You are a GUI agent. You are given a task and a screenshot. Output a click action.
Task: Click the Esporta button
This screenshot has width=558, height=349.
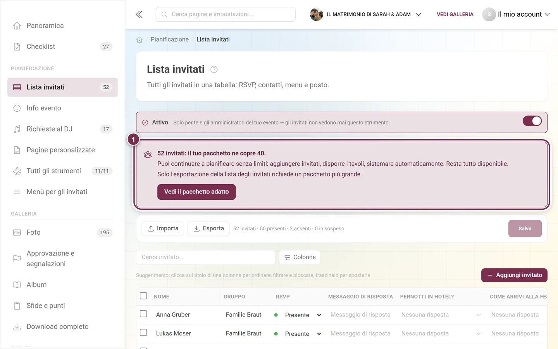[x=208, y=229]
